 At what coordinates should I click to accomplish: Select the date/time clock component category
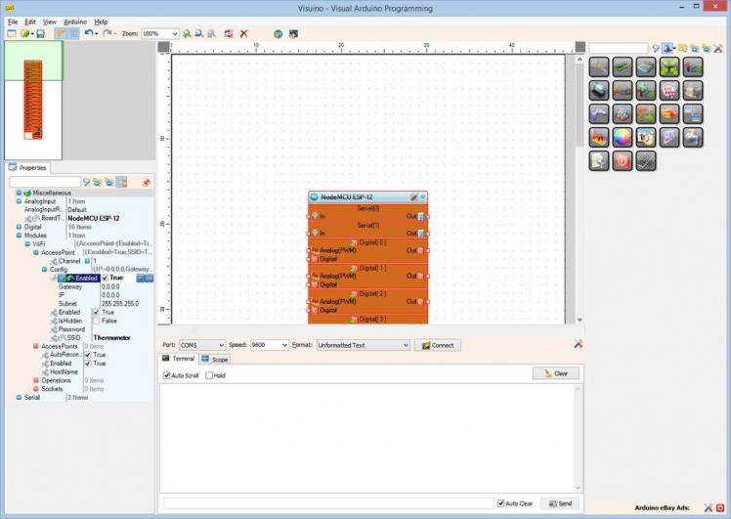pos(645,138)
